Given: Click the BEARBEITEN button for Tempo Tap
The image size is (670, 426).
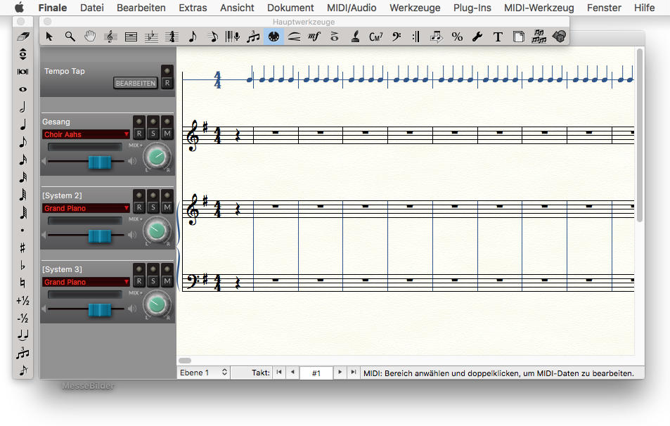Looking at the screenshot, I should (x=136, y=84).
